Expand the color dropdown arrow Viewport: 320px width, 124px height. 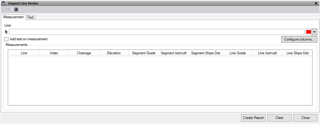point(315,32)
